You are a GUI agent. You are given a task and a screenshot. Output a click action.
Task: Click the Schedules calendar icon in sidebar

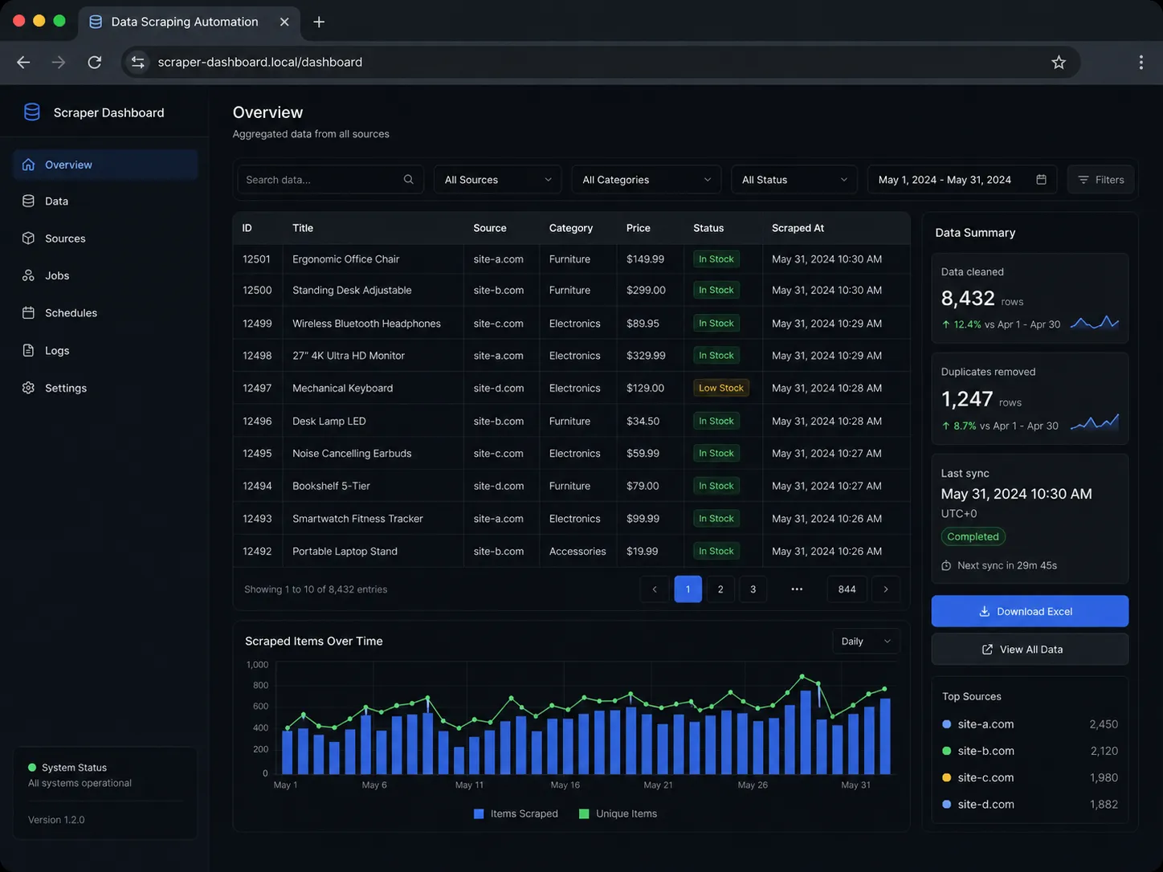pyautogui.click(x=28, y=313)
